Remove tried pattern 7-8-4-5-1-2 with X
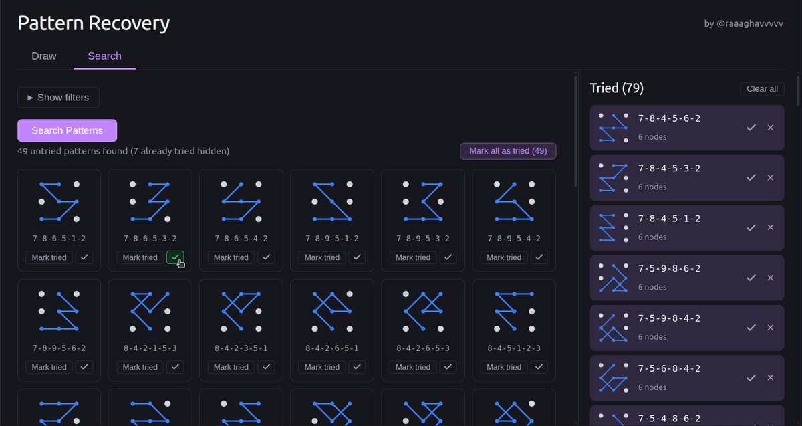 tap(771, 227)
